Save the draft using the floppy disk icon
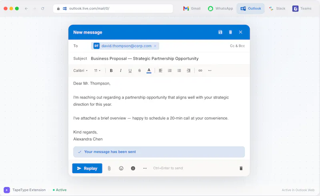Image resolution: width=320 pixels, height=196 pixels. pos(220,32)
